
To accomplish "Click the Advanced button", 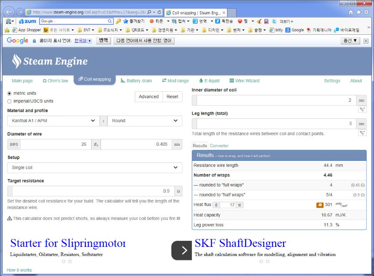I will [149, 96].
